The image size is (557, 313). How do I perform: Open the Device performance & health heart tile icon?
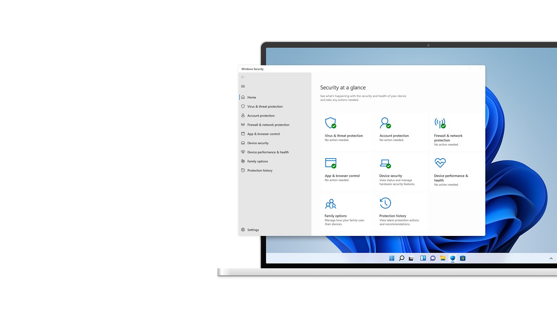[x=440, y=163]
